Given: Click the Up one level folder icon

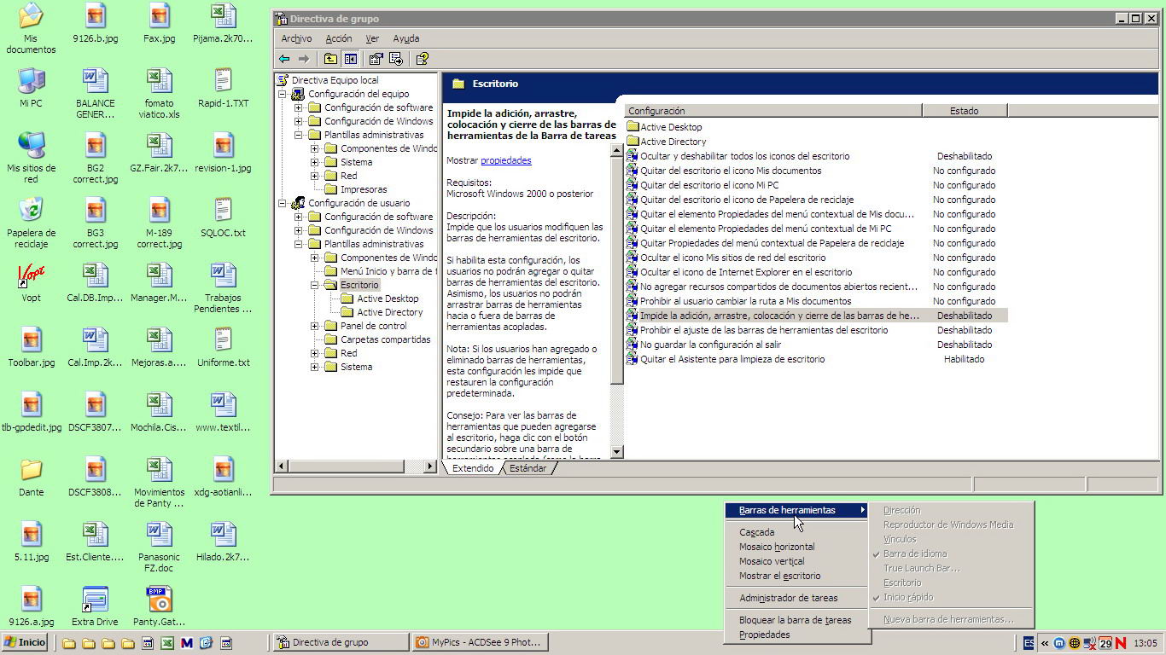Looking at the screenshot, I should pyautogui.click(x=330, y=59).
